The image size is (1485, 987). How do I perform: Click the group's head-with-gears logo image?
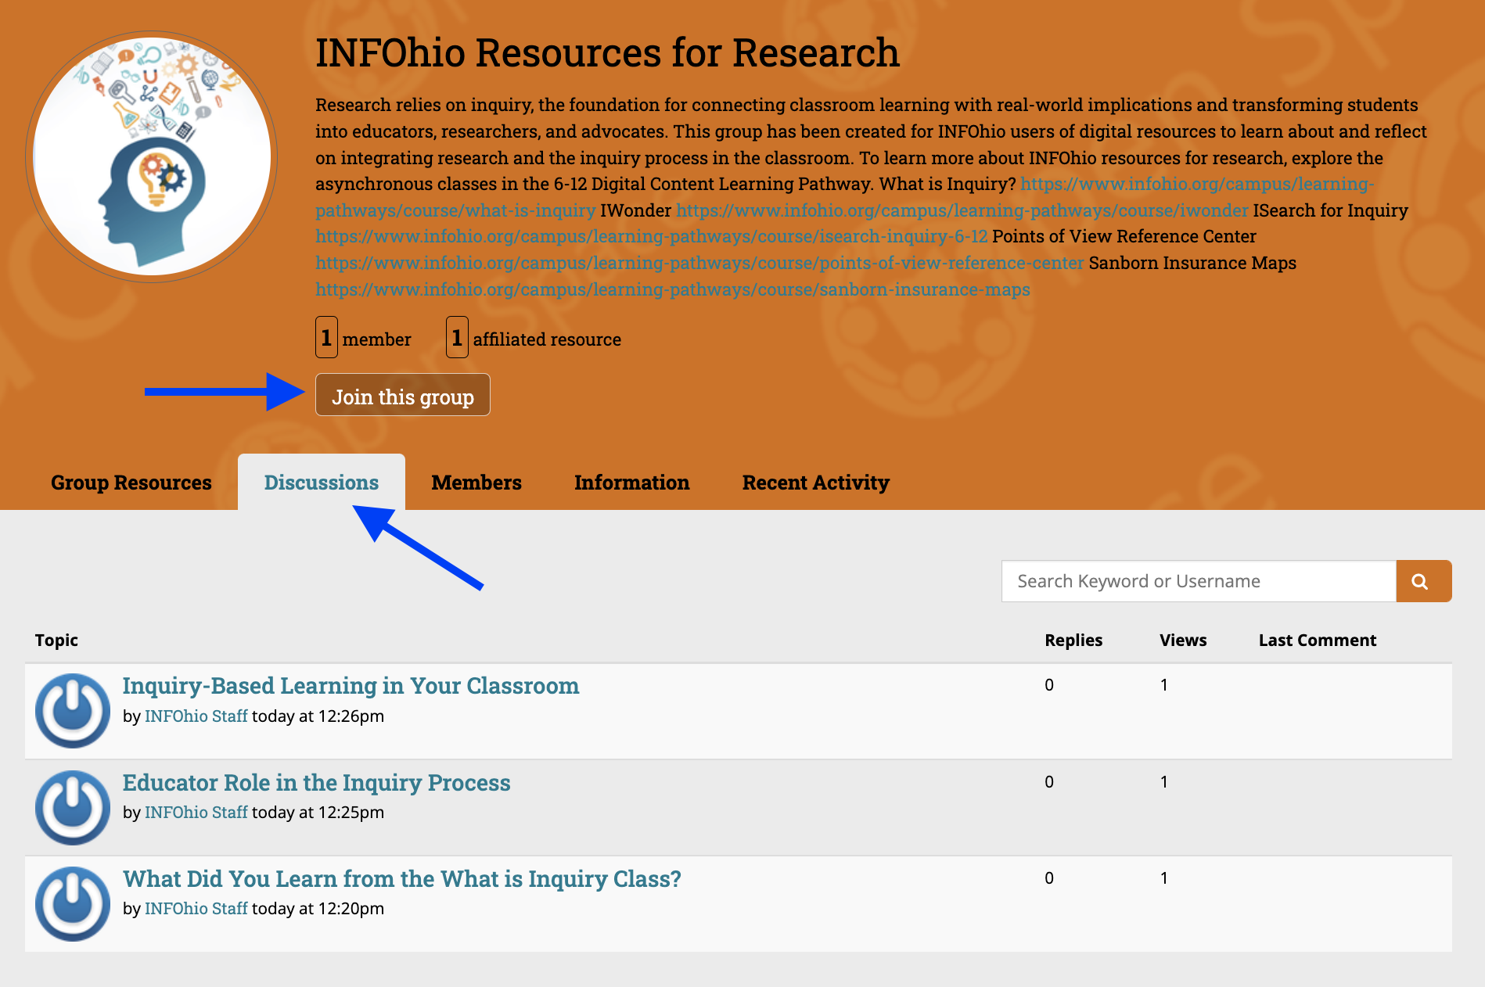(152, 156)
